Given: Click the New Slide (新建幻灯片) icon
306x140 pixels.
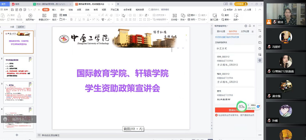Looking at the screenshot, I should point(44,15).
